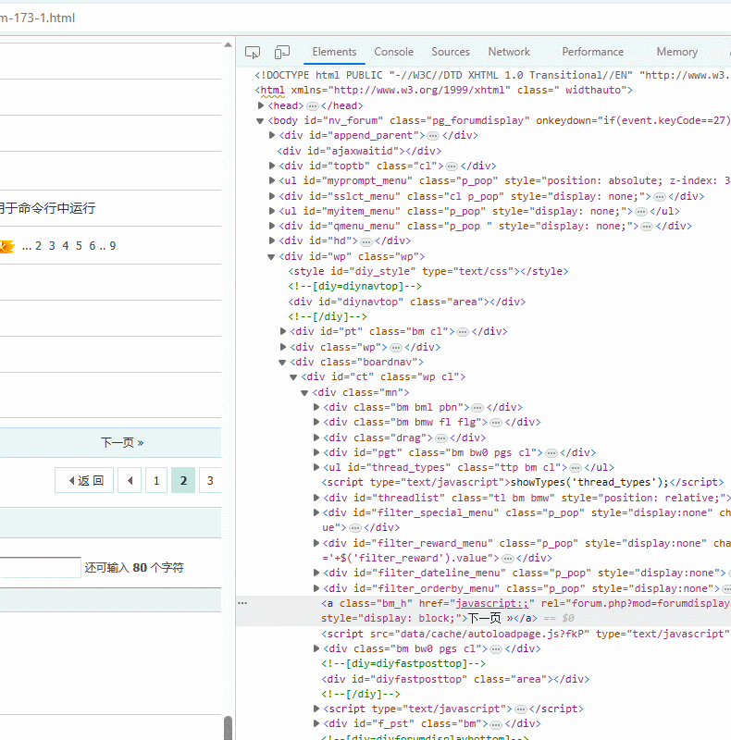
Task: Select the diy_style style element line
Action: pyautogui.click(x=428, y=271)
